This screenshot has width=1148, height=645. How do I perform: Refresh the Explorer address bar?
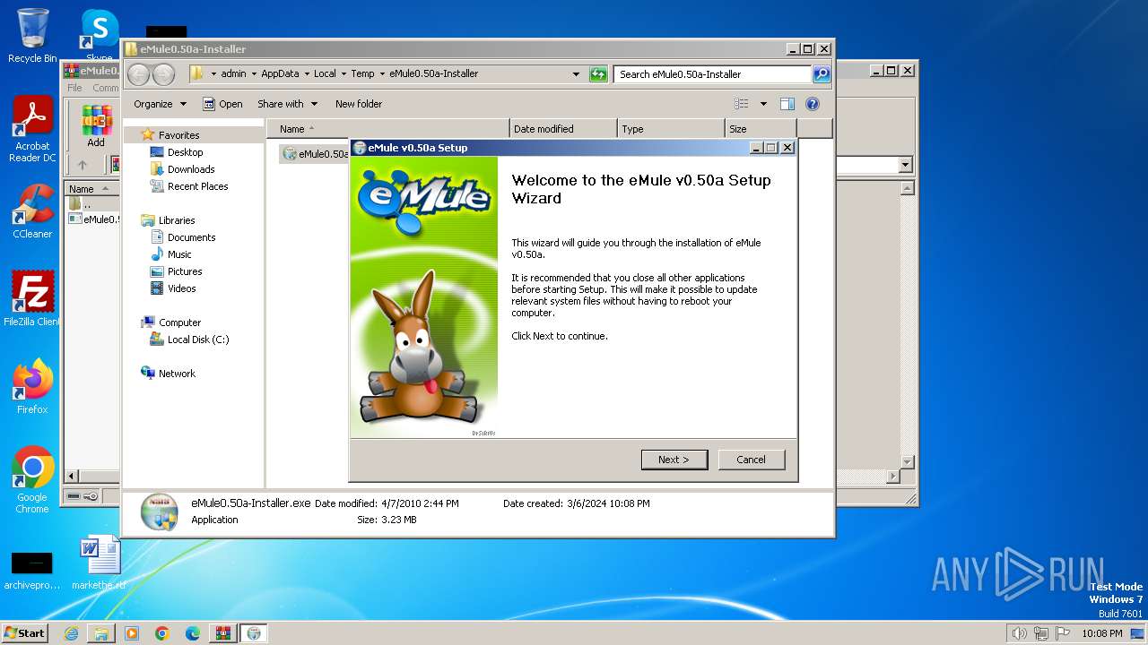(598, 74)
